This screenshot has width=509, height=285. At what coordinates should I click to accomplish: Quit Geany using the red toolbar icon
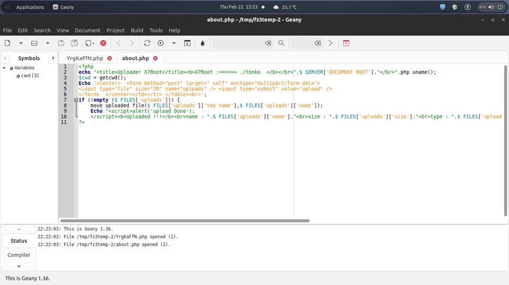coord(346,43)
